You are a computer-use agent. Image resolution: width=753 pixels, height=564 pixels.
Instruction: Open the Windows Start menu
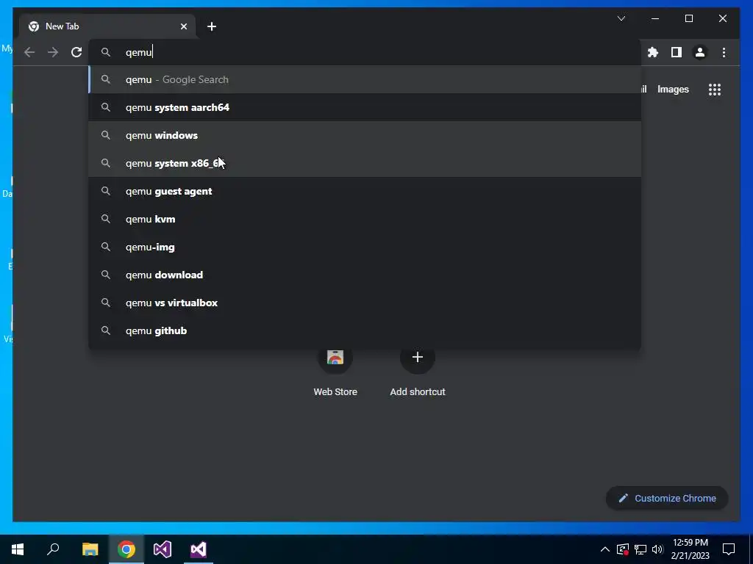pos(18,549)
